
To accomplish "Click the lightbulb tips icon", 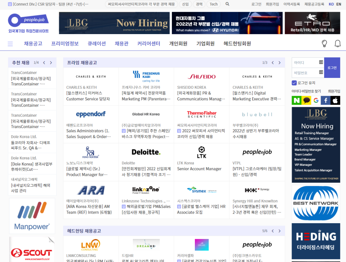I will (x=324, y=43).
